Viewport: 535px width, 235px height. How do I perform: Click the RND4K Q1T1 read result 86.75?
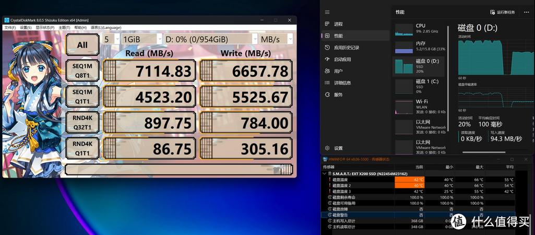(x=149, y=149)
